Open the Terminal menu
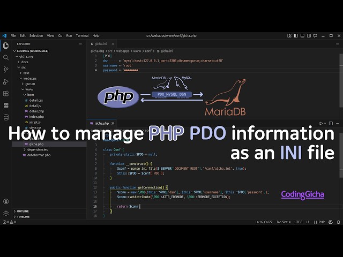 [x=82, y=36]
